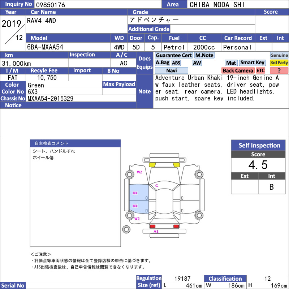Image resolution: width=289 pixels, height=289 pixels.
Task: Click the length value 461cm
Action: pyautogui.click(x=194, y=285)
